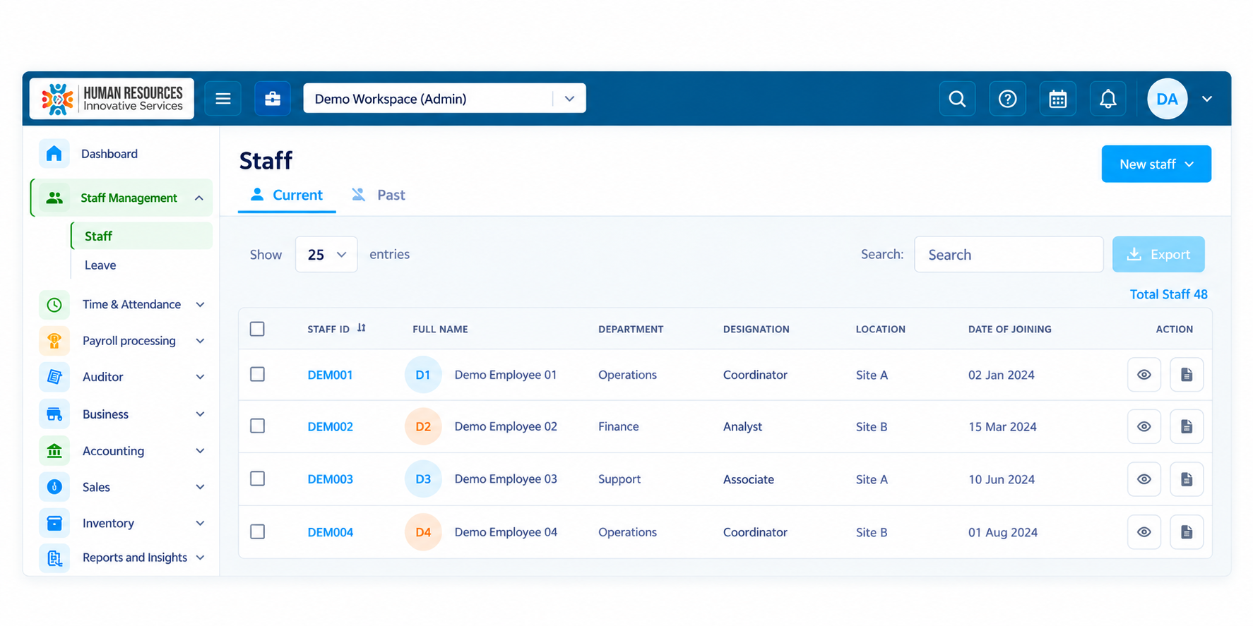Tick the select-all checkbox in table header
The width and height of the screenshot is (1253, 626).
pyautogui.click(x=257, y=329)
